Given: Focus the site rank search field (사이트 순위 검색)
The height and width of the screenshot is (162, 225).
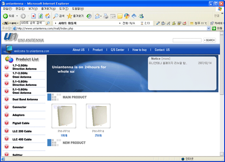Looking at the screenshot, I should 32,23.
